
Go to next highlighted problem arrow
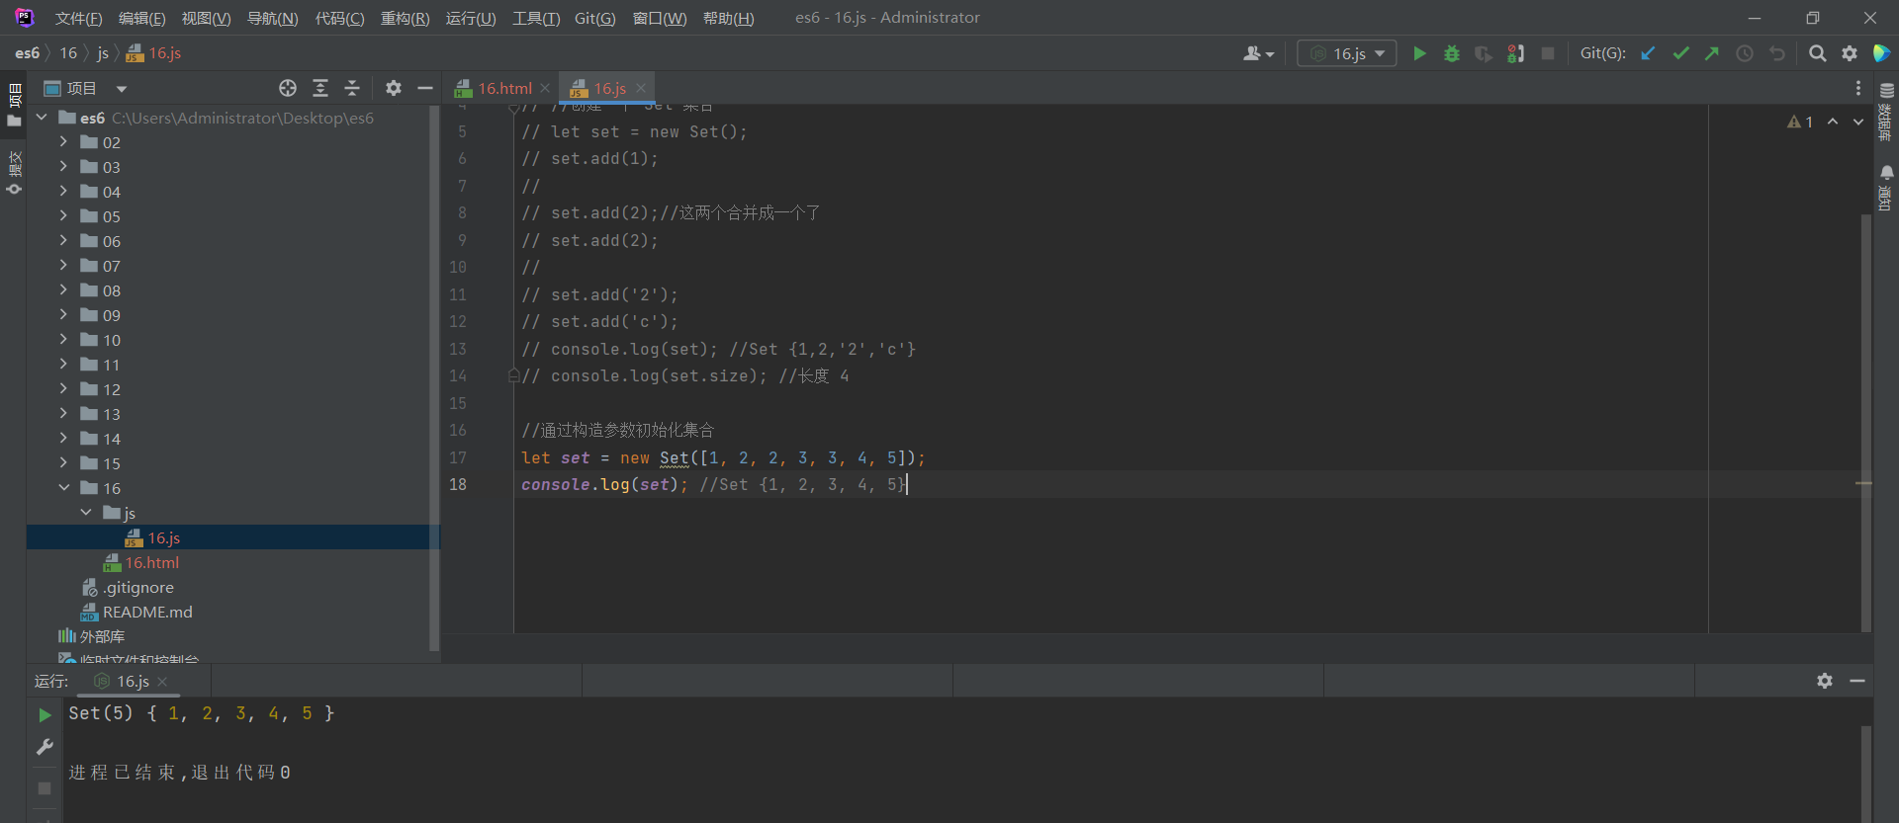coord(1858,122)
